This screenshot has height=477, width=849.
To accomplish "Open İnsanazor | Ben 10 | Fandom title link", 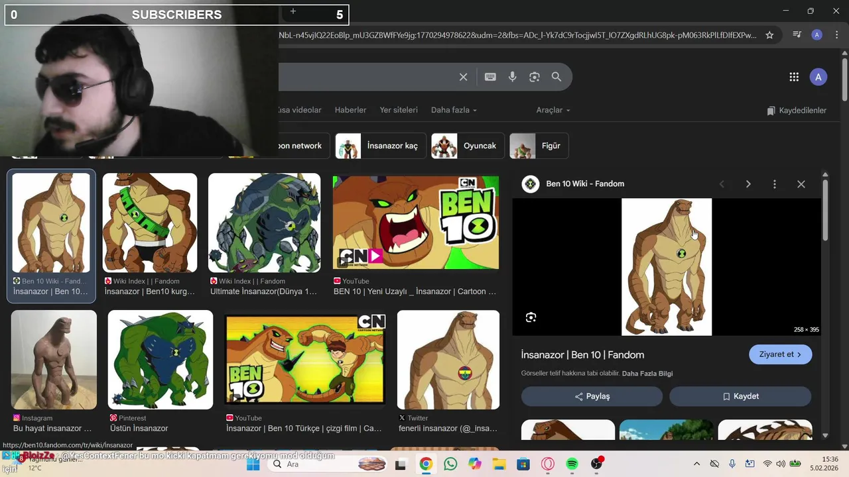I will tap(582, 354).
